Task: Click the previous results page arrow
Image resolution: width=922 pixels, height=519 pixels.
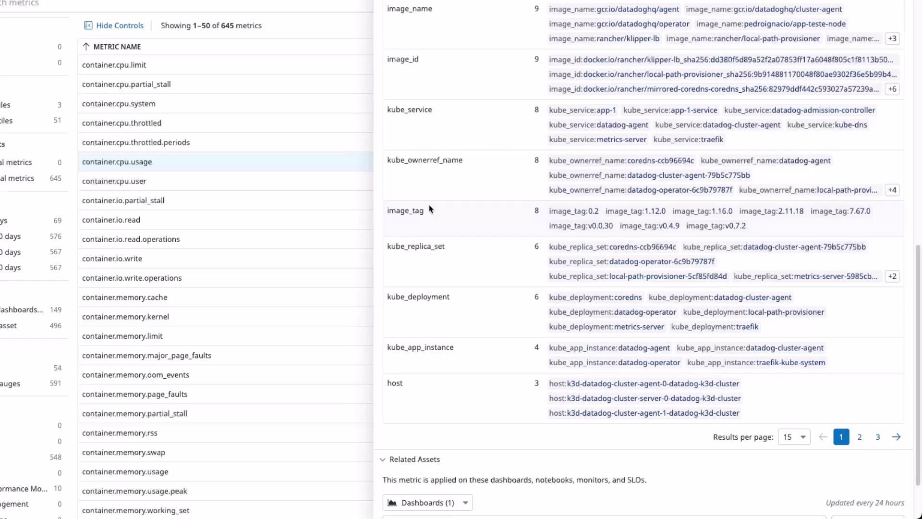Action: [x=823, y=437]
